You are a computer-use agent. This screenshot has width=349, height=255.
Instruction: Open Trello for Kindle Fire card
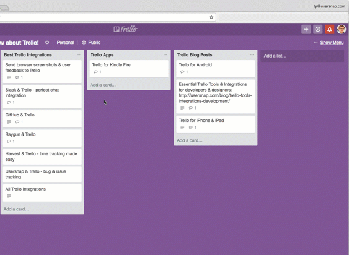click(129, 69)
